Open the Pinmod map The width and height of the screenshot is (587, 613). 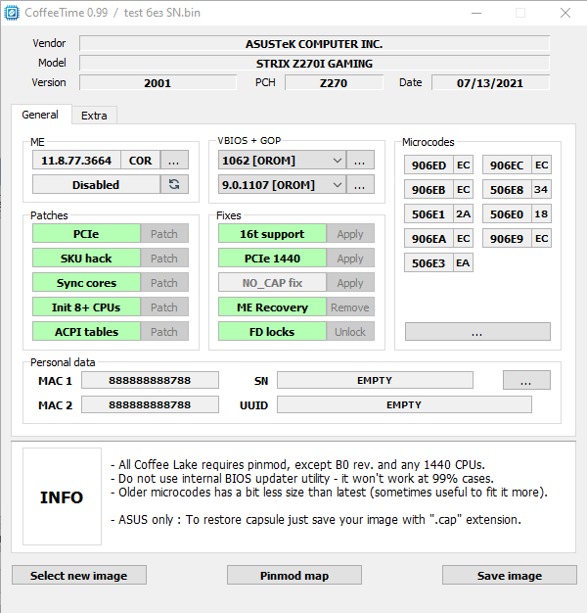coord(294,575)
